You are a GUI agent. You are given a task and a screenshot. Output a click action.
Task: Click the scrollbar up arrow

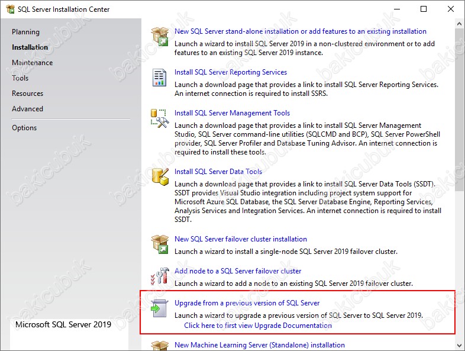(459, 24)
